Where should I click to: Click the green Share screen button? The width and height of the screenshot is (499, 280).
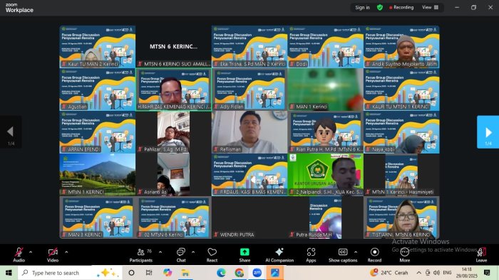coord(245,254)
